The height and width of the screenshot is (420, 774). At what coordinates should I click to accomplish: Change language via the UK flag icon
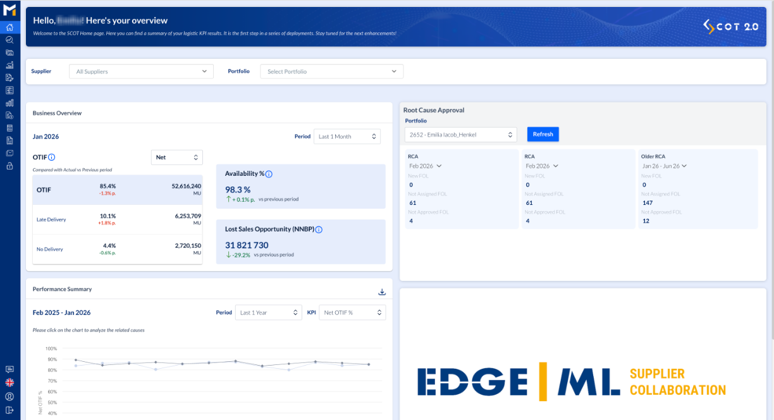9,383
